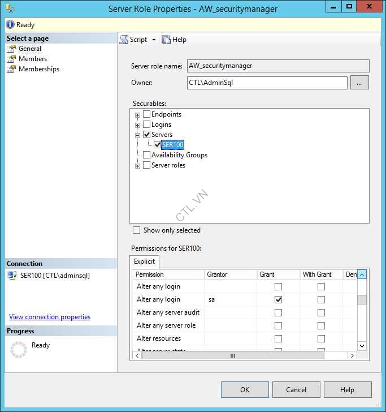Screen dimensions: 386x412
Task: Select the General page icon
Action: click(11, 49)
